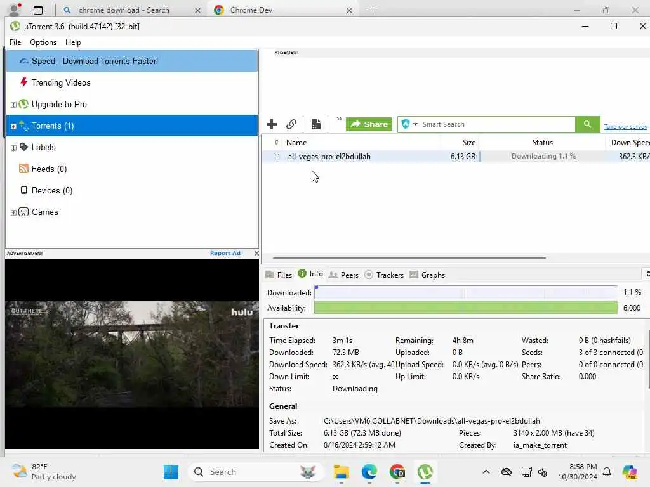Click the Labels tag icon
The height and width of the screenshot is (487, 650).
pyautogui.click(x=23, y=146)
